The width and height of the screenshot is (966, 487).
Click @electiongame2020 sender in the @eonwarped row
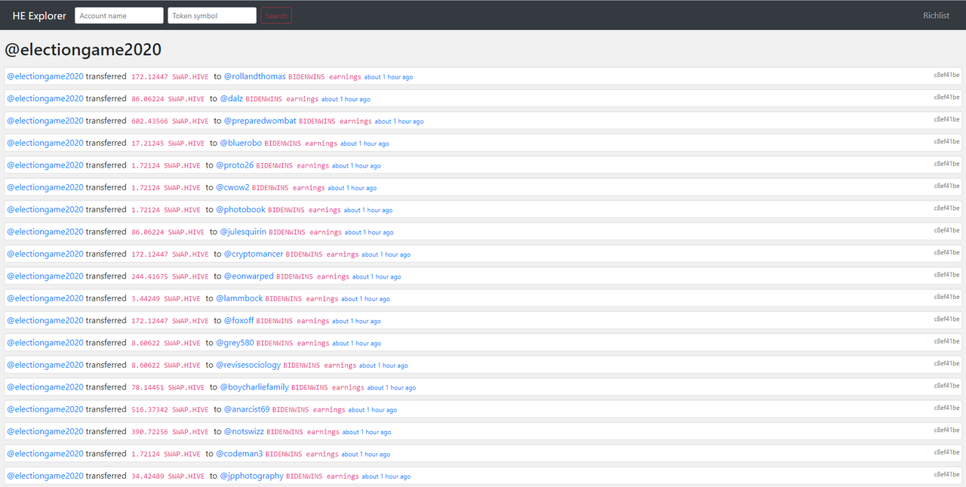coord(45,276)
